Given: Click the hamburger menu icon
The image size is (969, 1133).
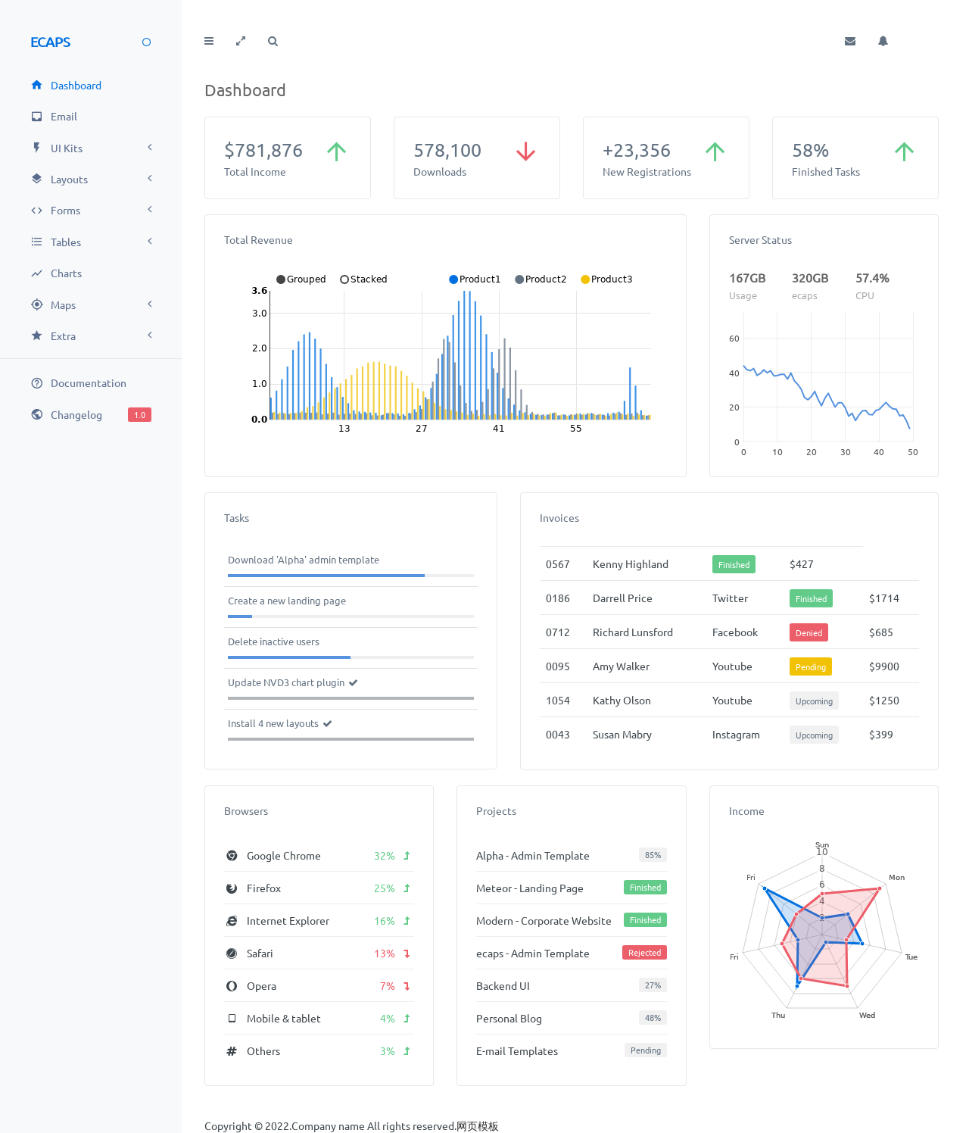Looking at the screenshot, I should coord(209,42).
